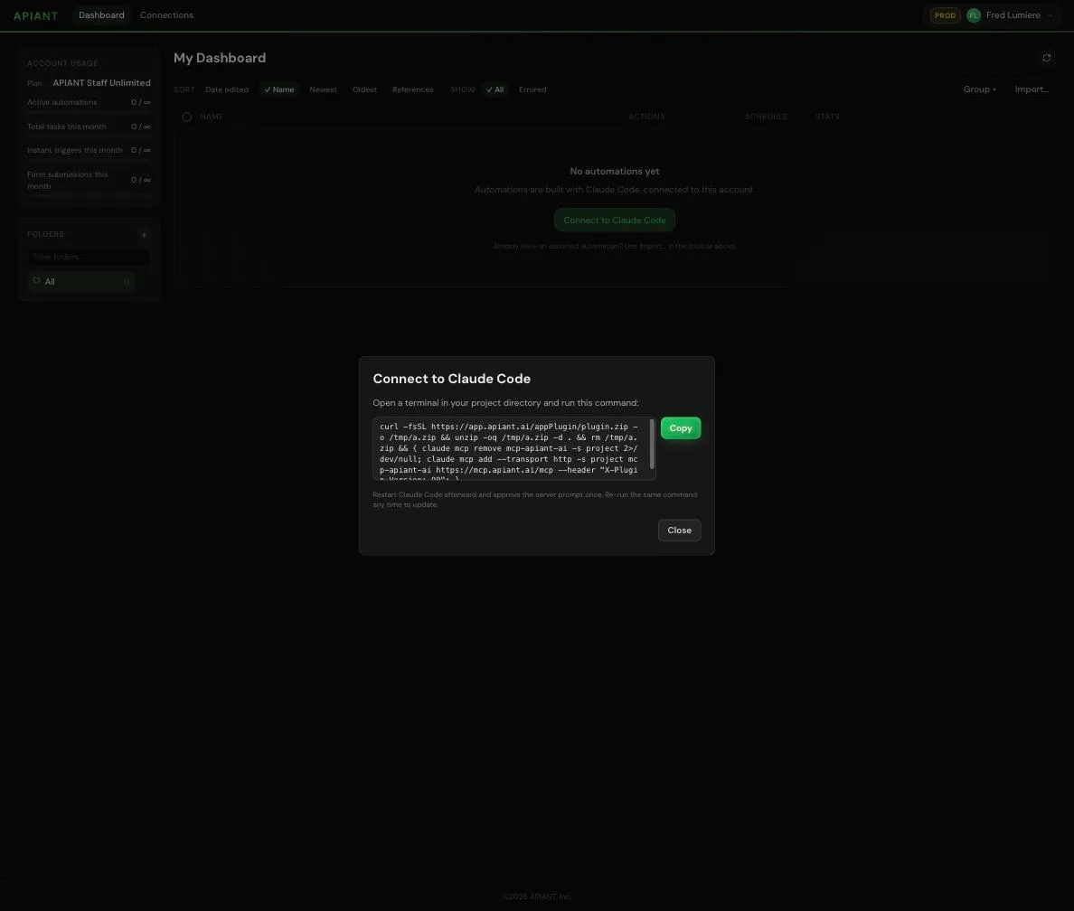Click the ACTIONS column header
Viewport: 1074px width, 911px height.
click(x=646, y=117)
